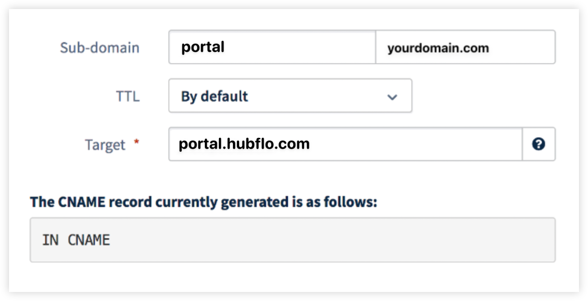Focus the Target field with portal.hubflo.com

pos(346,144)
